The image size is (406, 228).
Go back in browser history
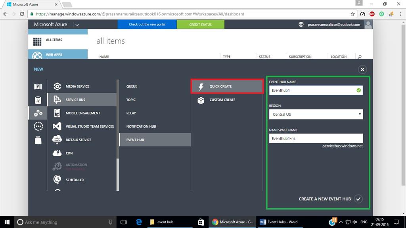click(x=5, y=14)
